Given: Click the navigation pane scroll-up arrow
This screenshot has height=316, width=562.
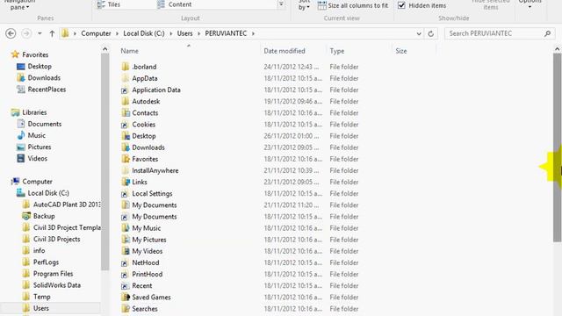Looking at the screenshot, I should [105, 49].
